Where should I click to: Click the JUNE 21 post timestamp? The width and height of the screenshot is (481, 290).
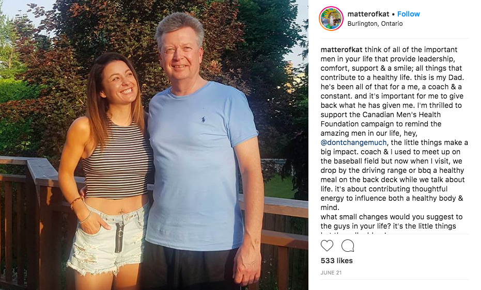tap(331, 273)
